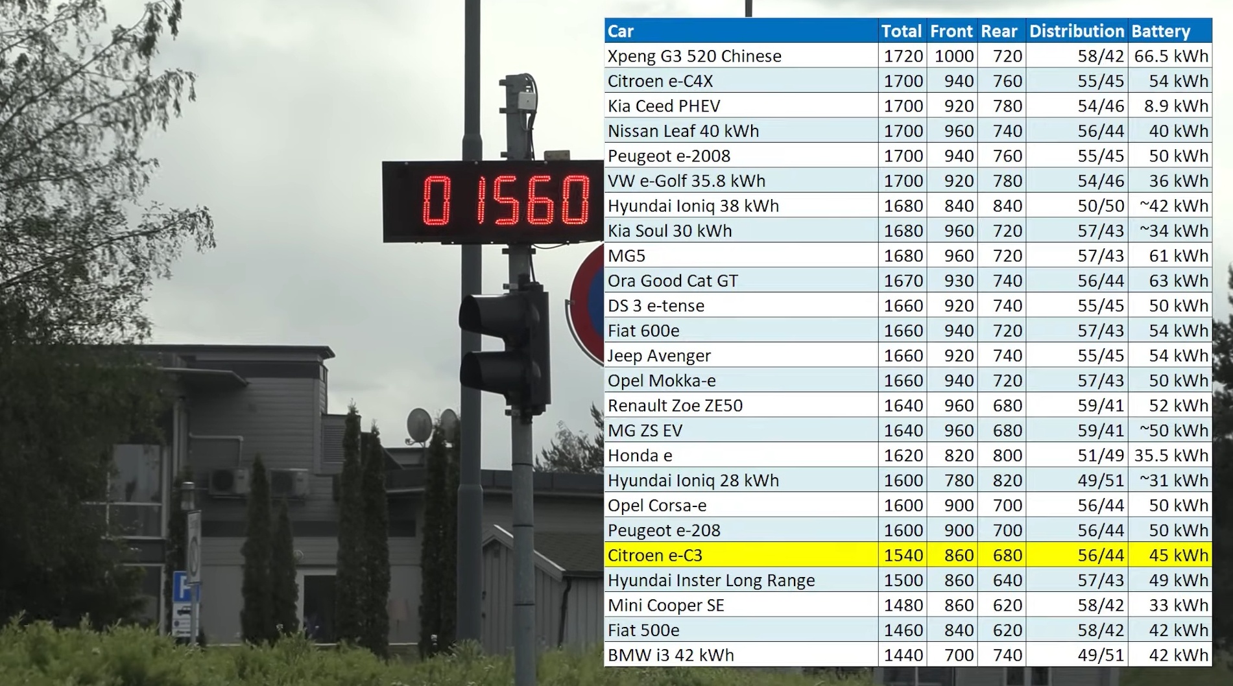Screen dimensions: 1233x686
Task: Select the 'Ora Good Cat GT' cell
Action: (x=741, y=281)
